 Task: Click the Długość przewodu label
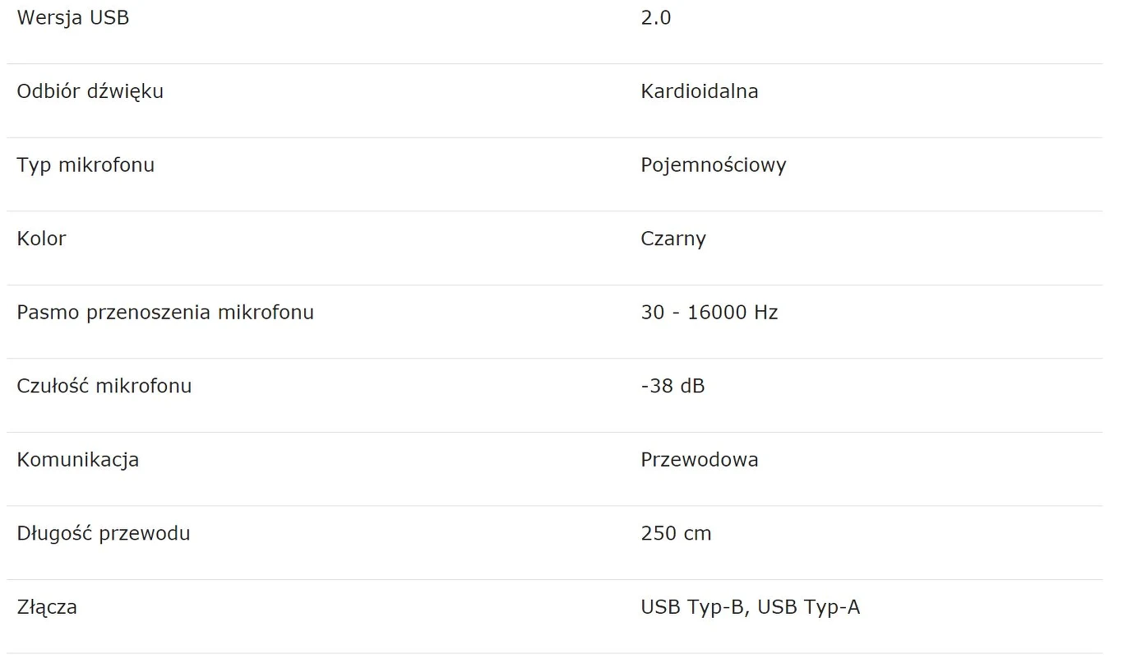click(104, 533)
